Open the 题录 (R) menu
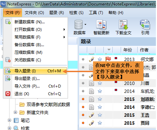This screenshot has width=157, height=130. tap(57, 13)
